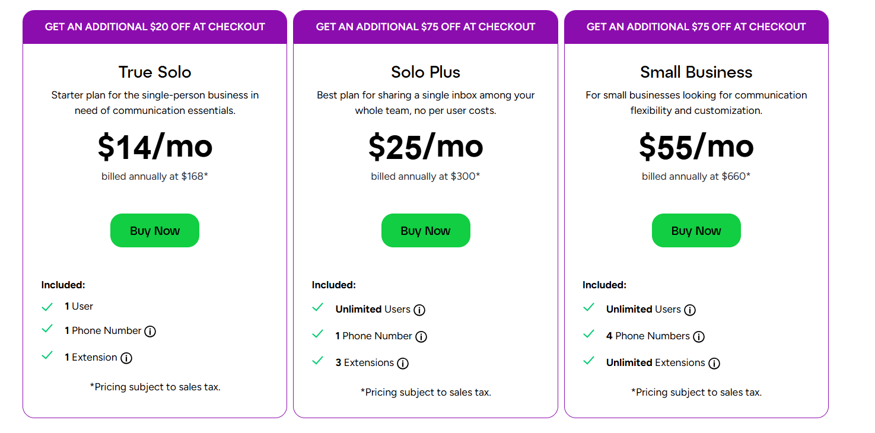The image size is (875, 433).
Task: Select the True Solo plan title
Action: (x=155, y=72)
